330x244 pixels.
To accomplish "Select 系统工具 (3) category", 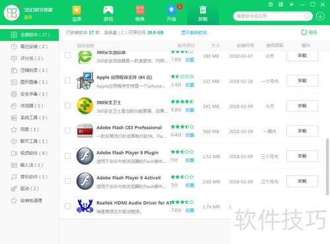I will (x=29, y=117).
